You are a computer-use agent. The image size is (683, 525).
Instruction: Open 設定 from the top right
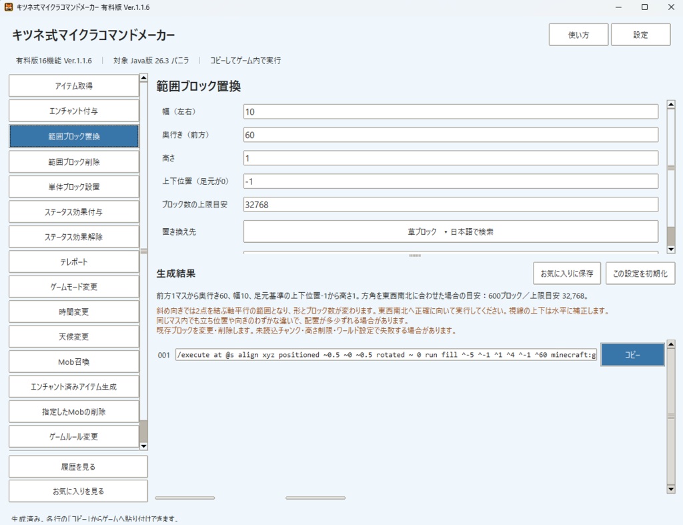pos(641,35)
